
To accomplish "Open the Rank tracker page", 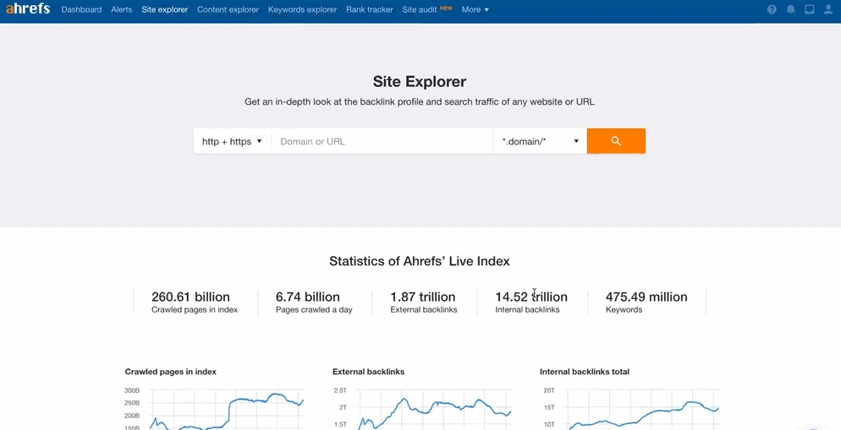I will [370, 9].
